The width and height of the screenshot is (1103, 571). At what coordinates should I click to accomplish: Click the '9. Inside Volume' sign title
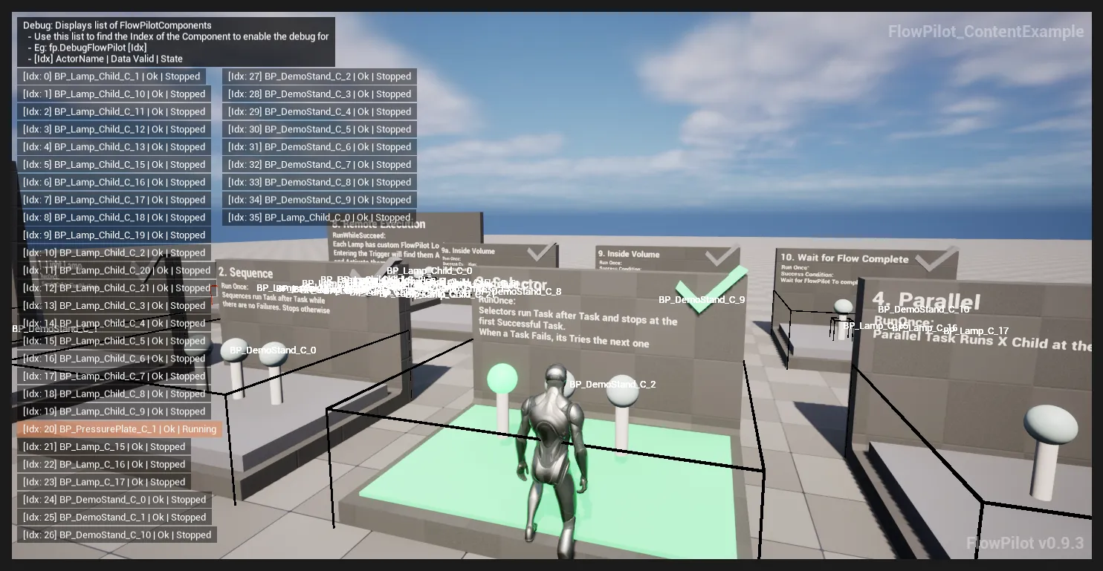[x=629, y=254]
